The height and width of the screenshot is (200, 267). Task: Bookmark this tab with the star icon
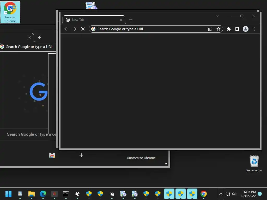click(x=219, y=29)
